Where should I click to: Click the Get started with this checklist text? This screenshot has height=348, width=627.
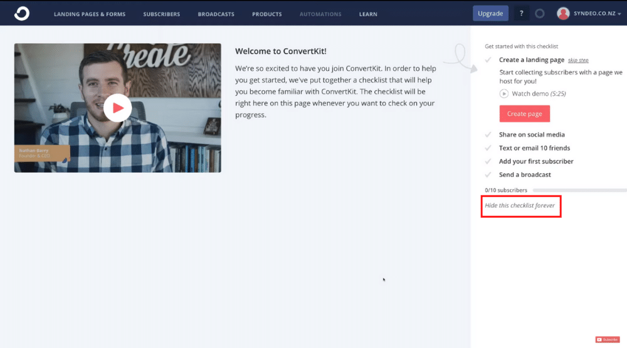tap(521, 46)
